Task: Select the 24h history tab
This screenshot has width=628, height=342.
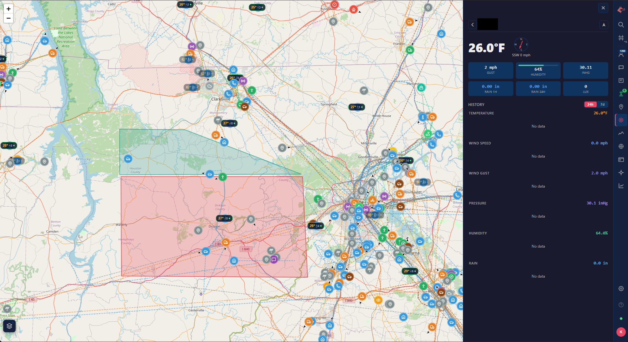Action: [x=590, y=104]
